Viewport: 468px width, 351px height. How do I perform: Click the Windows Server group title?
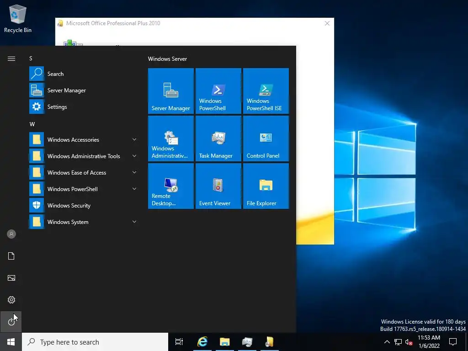click(x=167, y=59)
